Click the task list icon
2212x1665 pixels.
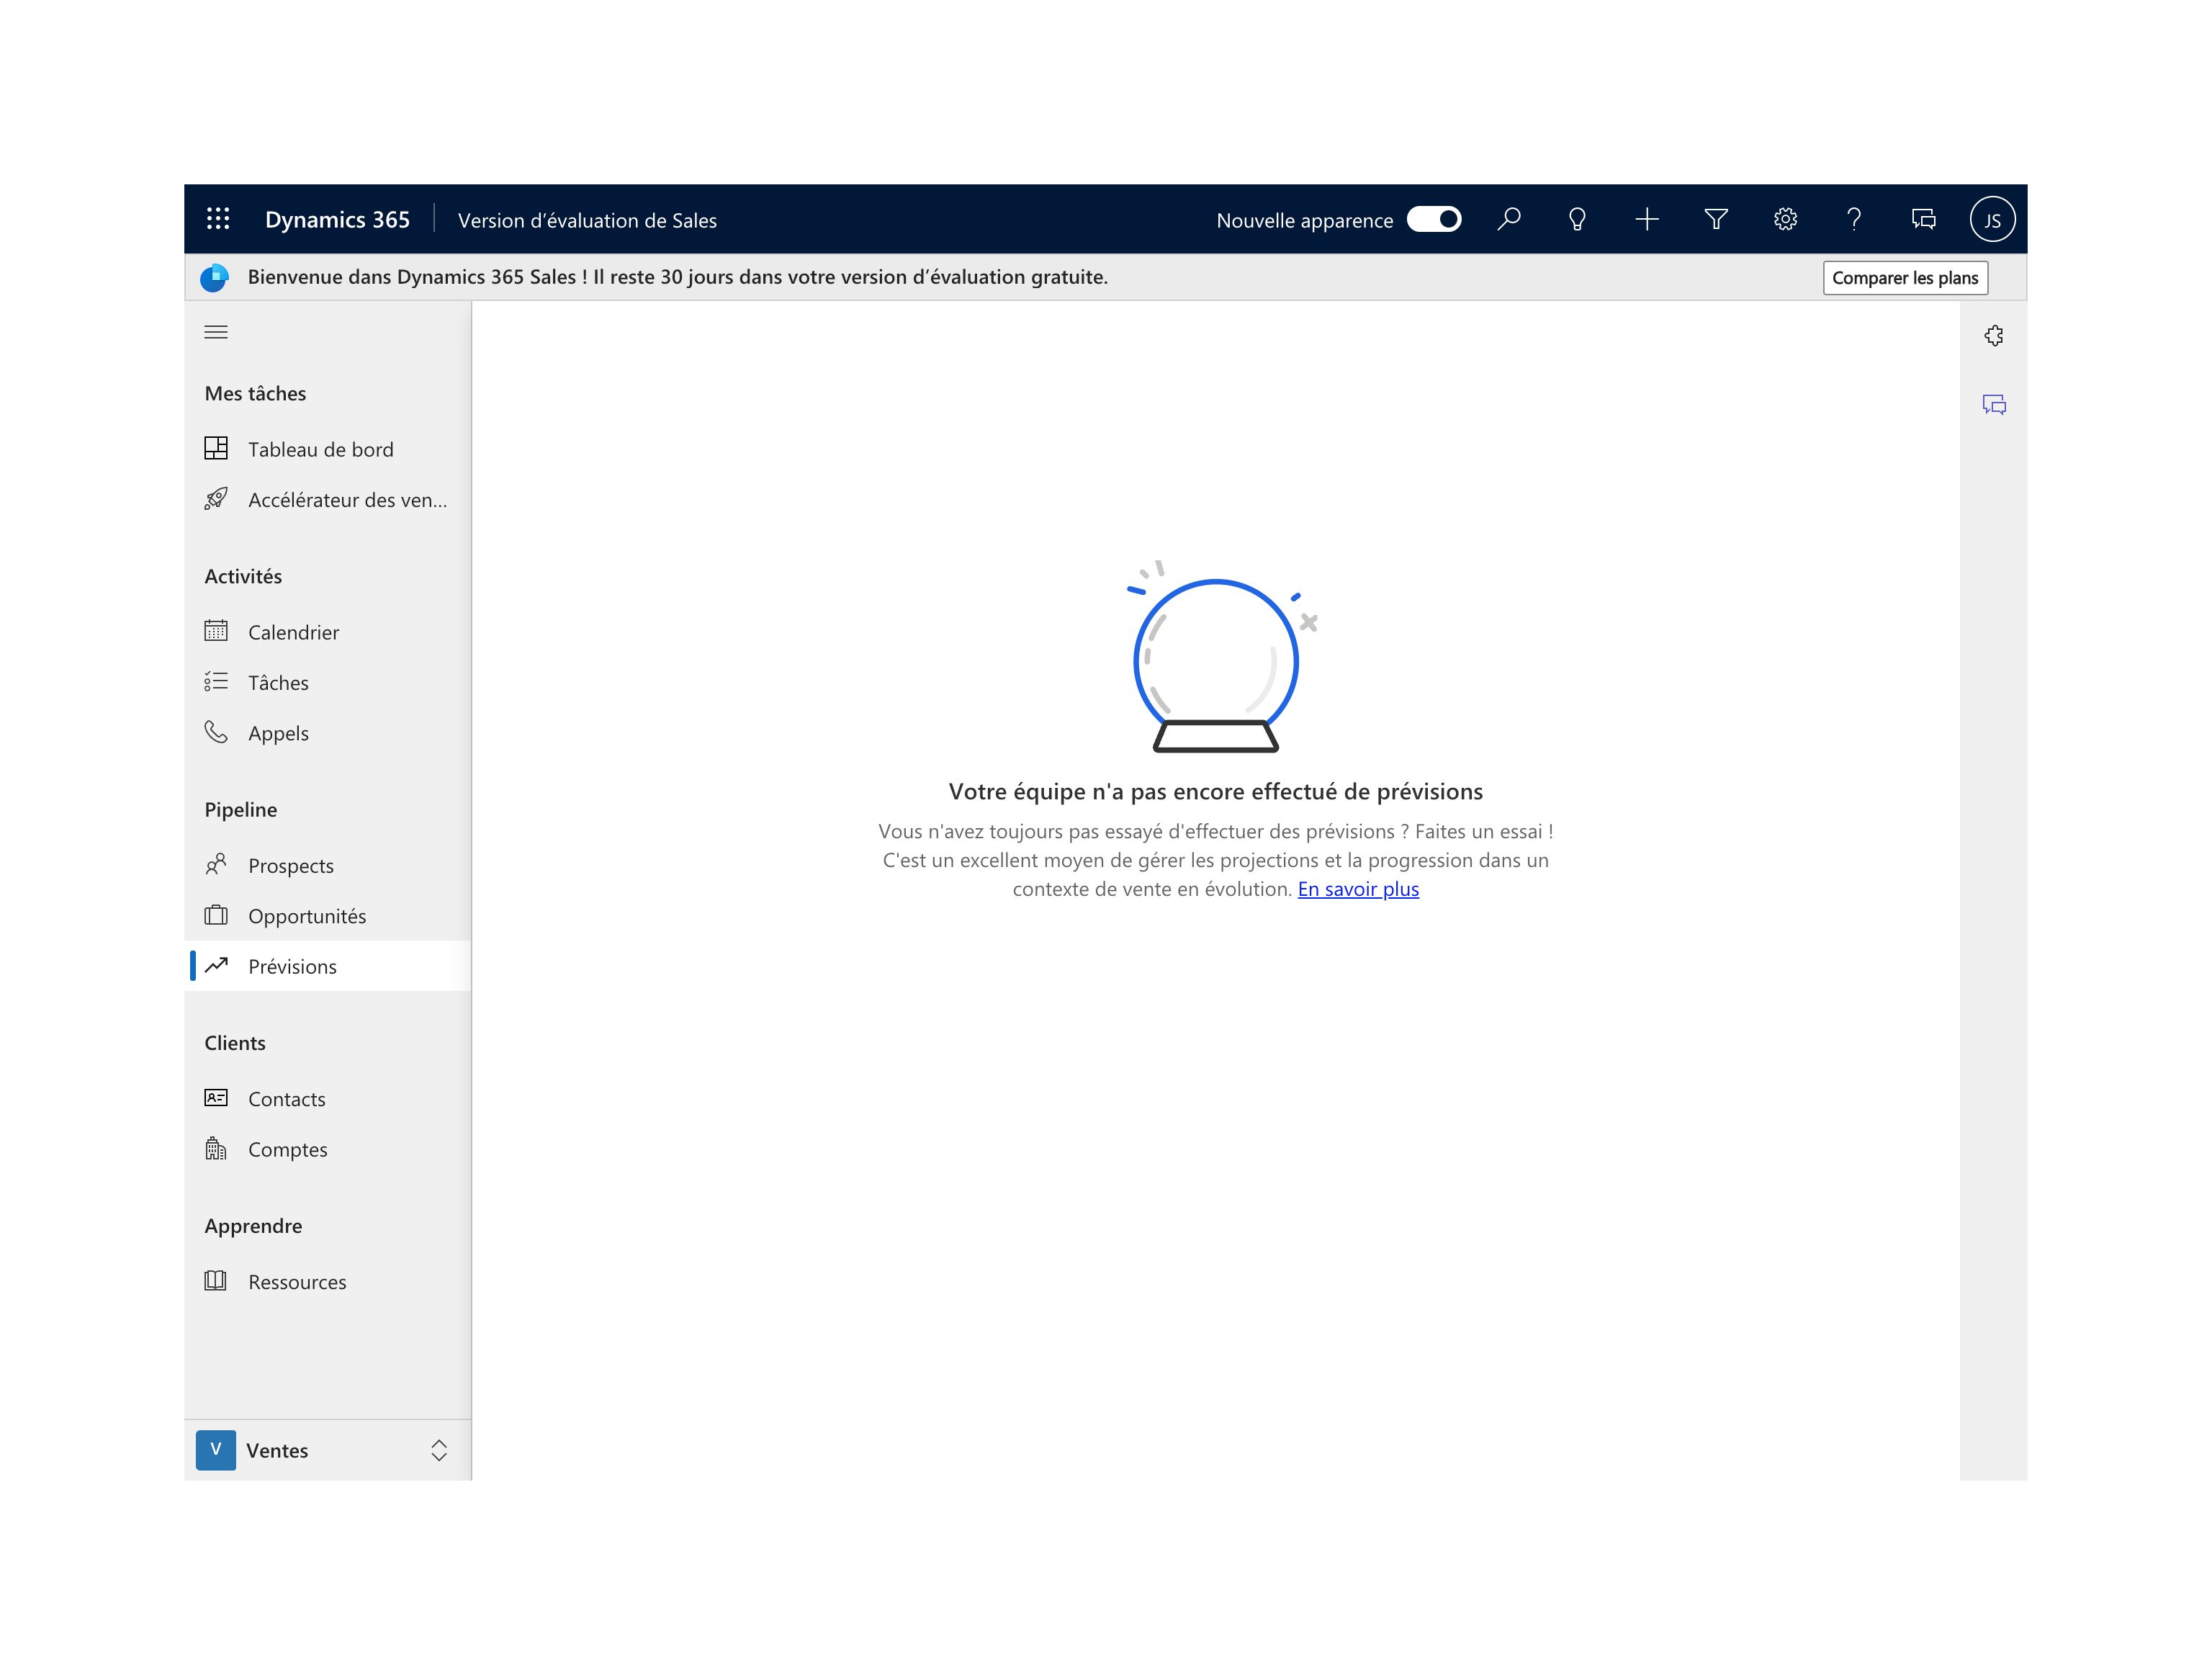click(216, 681)
